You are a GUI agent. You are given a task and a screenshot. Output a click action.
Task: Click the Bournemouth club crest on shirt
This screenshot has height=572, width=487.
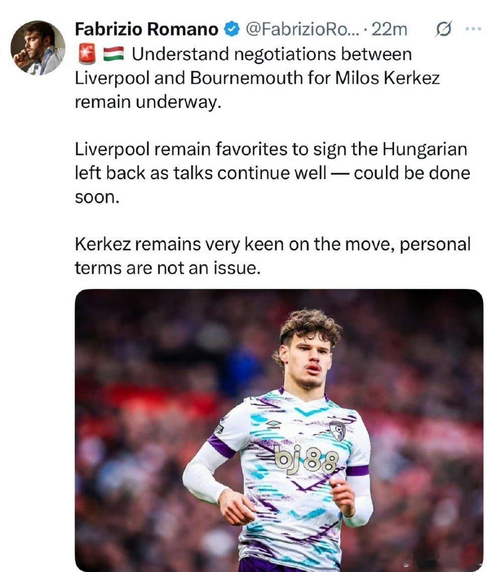tap(337, 431)
